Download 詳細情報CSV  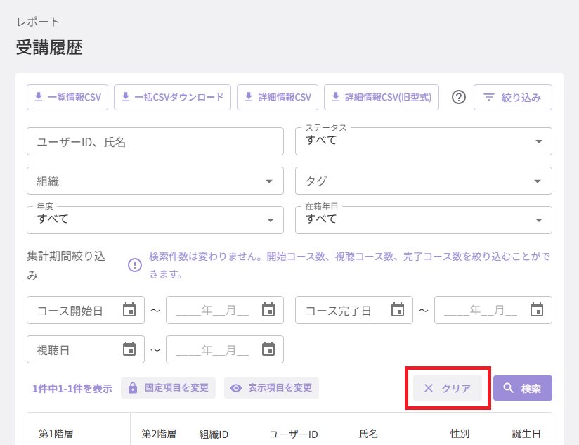tap(278, 98)
